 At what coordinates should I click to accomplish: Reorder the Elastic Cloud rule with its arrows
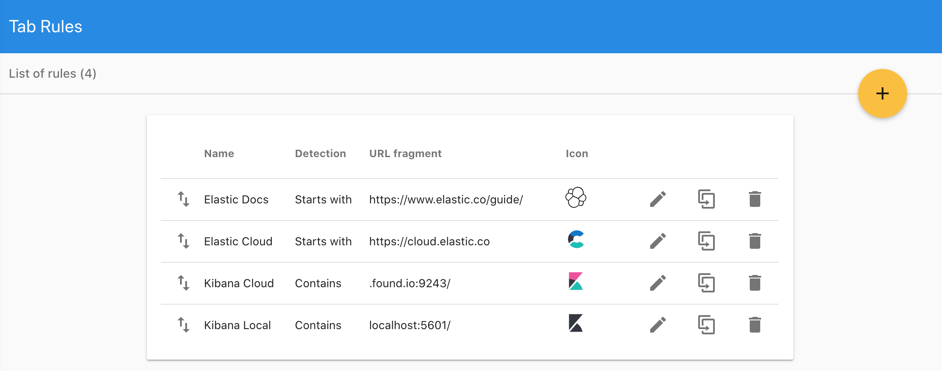coord(184,241)
